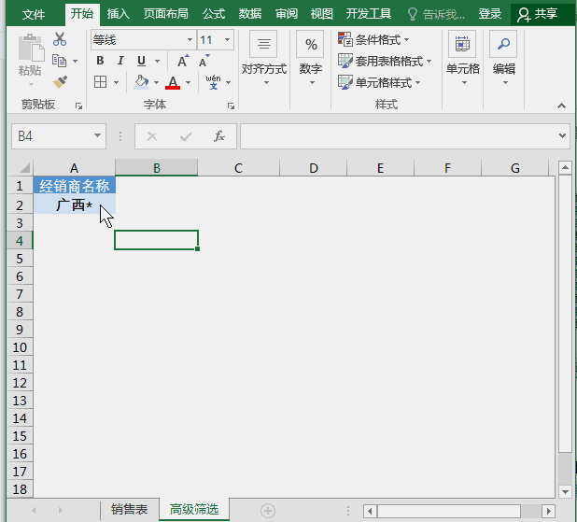Open the Editing (编辑) search group
The height and width of the screenshot is (522, 577).
[504, 59]
